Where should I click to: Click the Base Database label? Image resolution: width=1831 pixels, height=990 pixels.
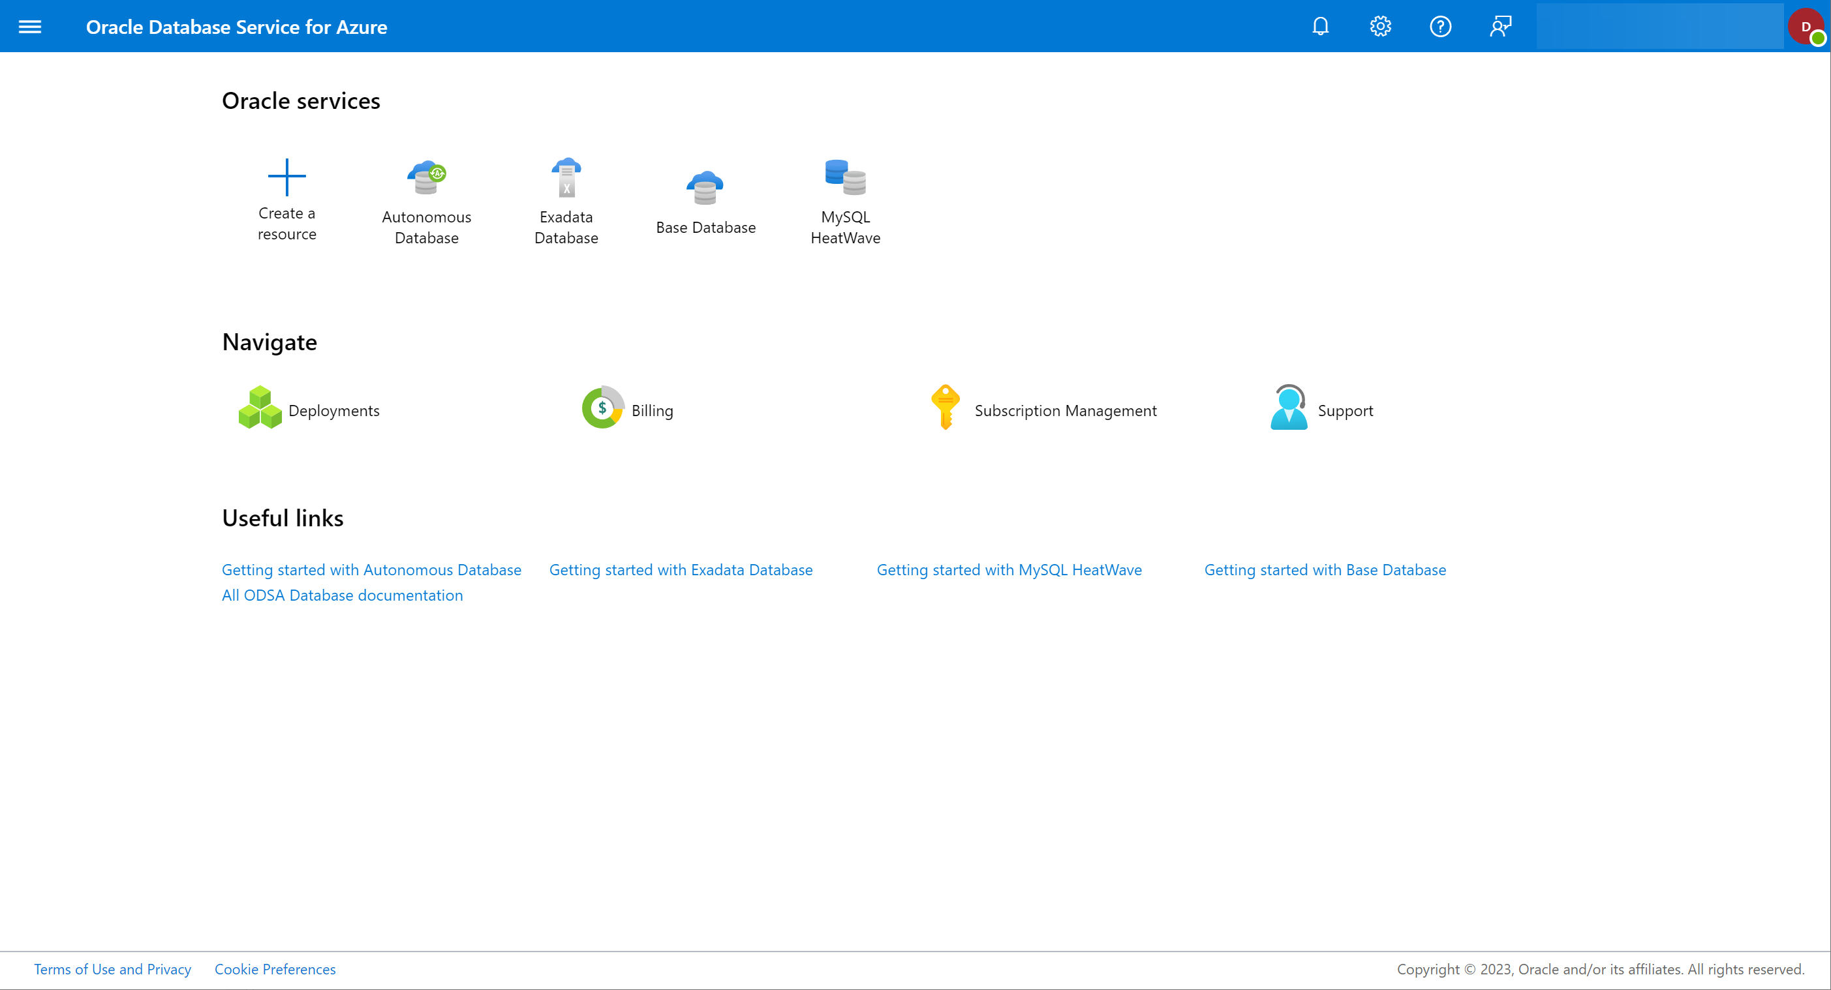pos(705,227)
